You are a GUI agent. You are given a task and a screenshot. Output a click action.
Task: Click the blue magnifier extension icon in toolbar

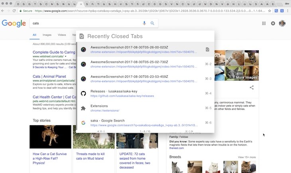[276, 11]
